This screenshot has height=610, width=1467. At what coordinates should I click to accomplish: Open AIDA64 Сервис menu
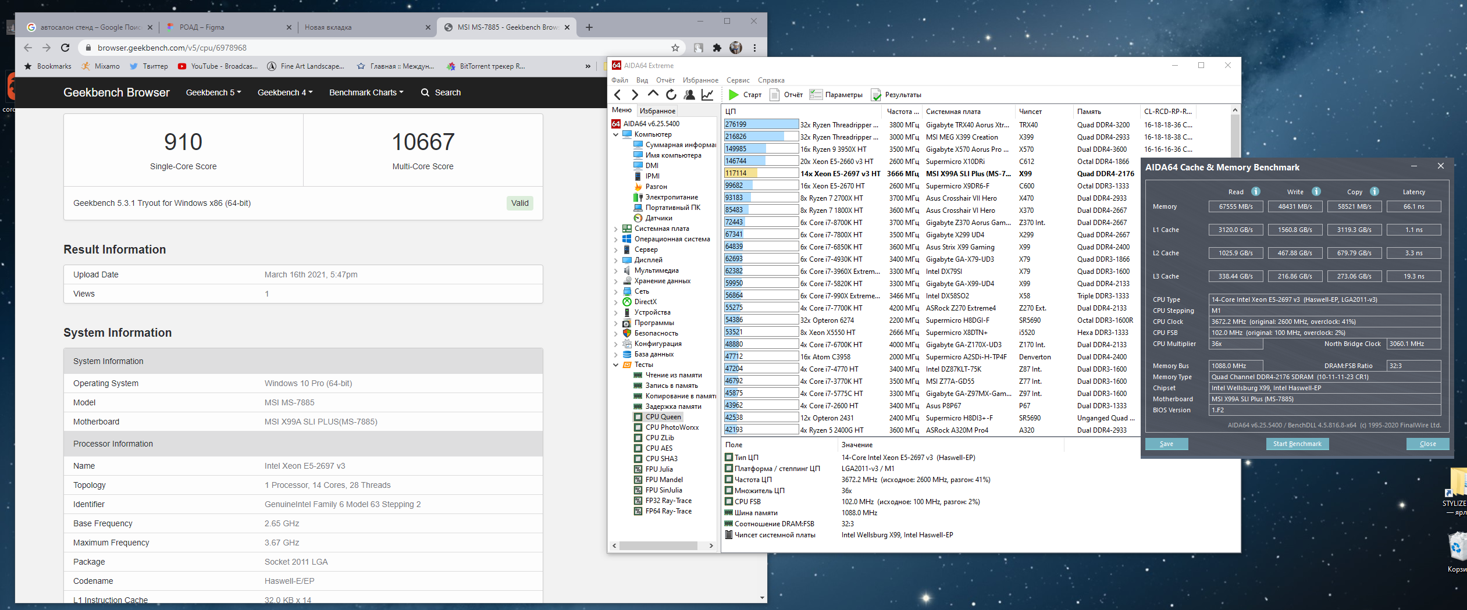(x=738, y=80)
